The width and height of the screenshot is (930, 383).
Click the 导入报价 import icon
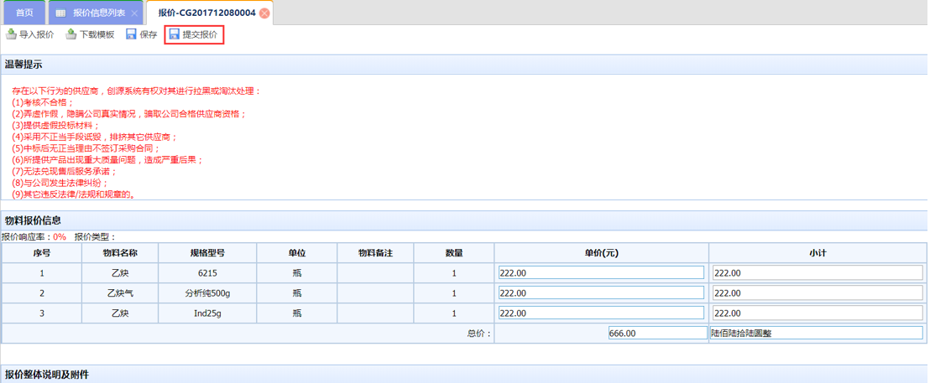point(11,34)
